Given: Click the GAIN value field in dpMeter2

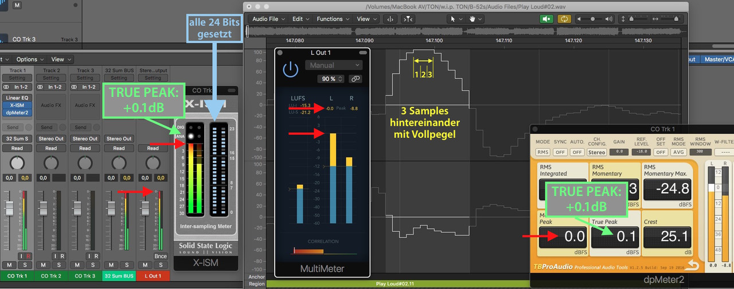Looking at the screenshot, I should [x=619, y=152].
